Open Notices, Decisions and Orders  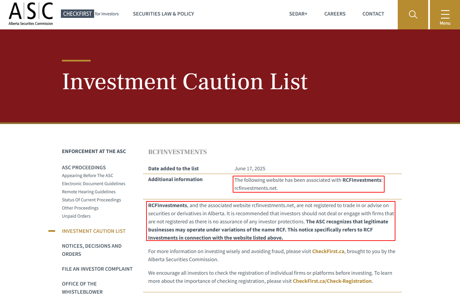point(92,250)
